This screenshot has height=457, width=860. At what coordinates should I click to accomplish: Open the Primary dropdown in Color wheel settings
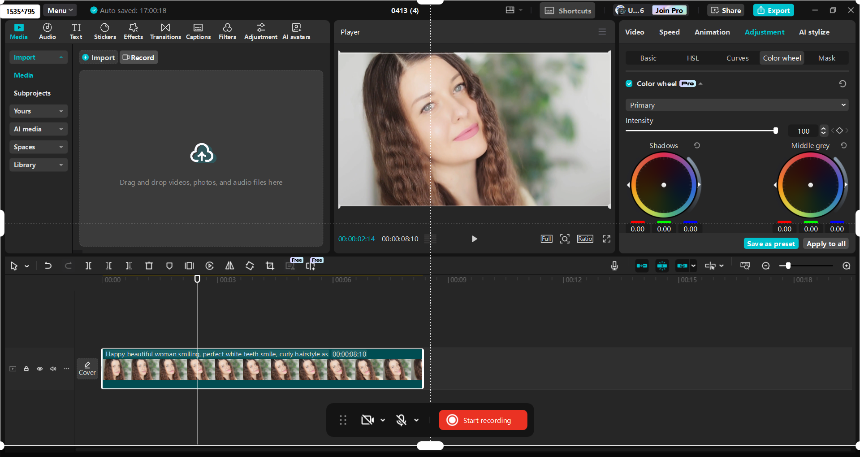point(736,104)
